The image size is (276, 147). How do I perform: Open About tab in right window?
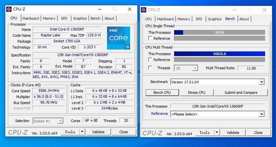pyautogui.click(x=244, y=19)
